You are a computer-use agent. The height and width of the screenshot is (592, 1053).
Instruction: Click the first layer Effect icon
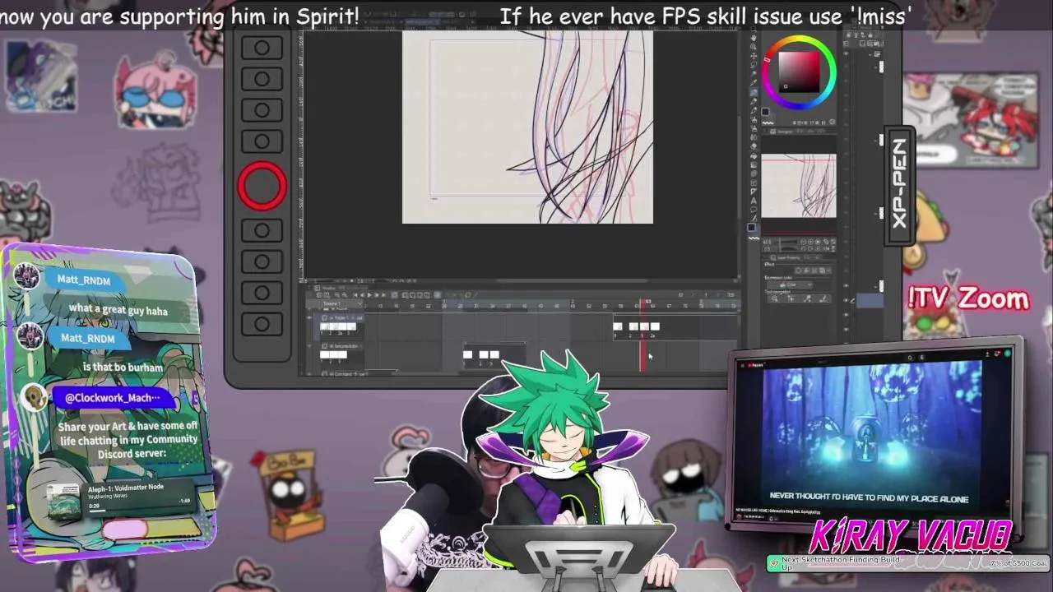(798, 271)
